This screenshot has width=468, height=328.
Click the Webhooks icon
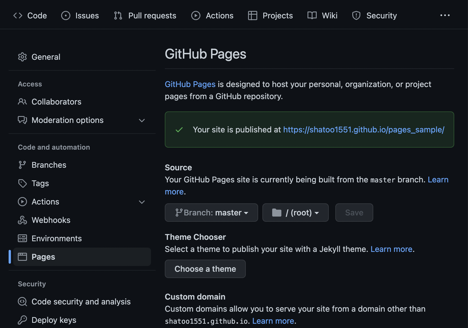[x=22, y=220]
